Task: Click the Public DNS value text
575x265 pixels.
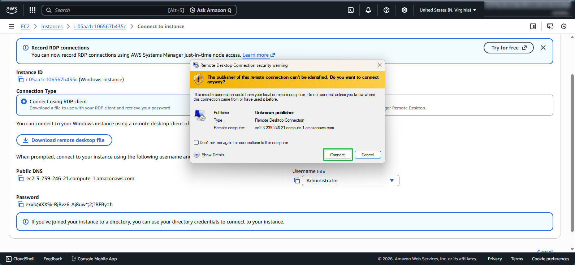Action: [x=80, y=178]
